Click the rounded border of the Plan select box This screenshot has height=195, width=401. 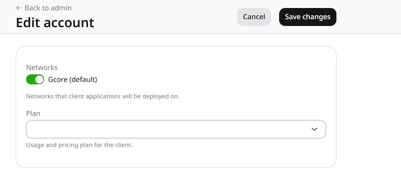point(176,121)
